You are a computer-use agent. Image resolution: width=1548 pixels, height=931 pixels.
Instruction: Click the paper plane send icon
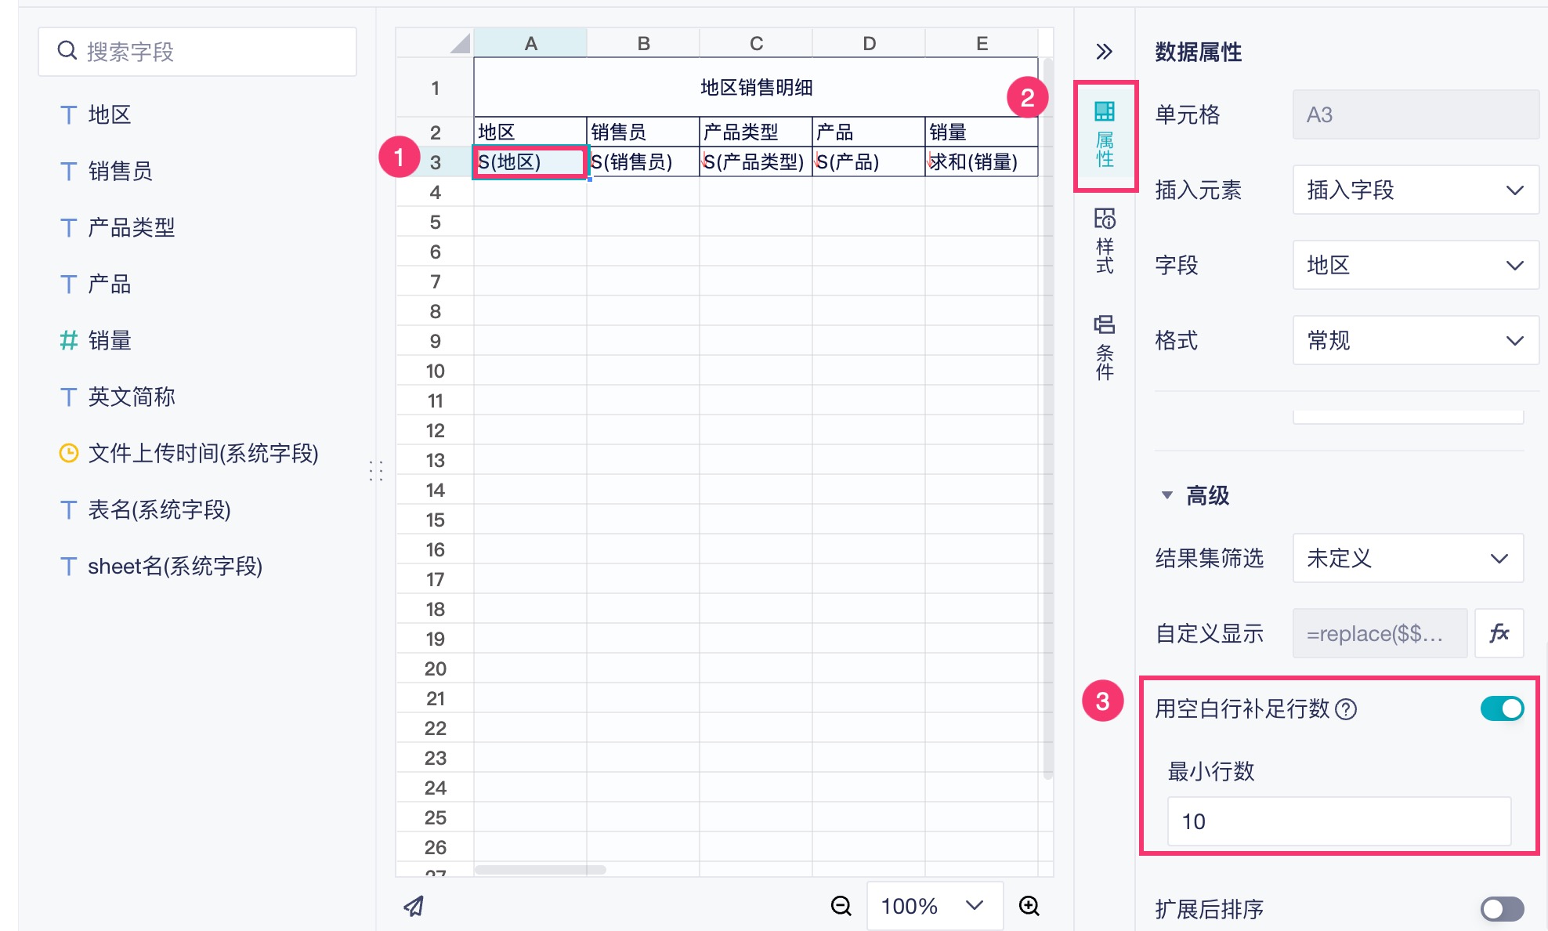click(414, 906)
